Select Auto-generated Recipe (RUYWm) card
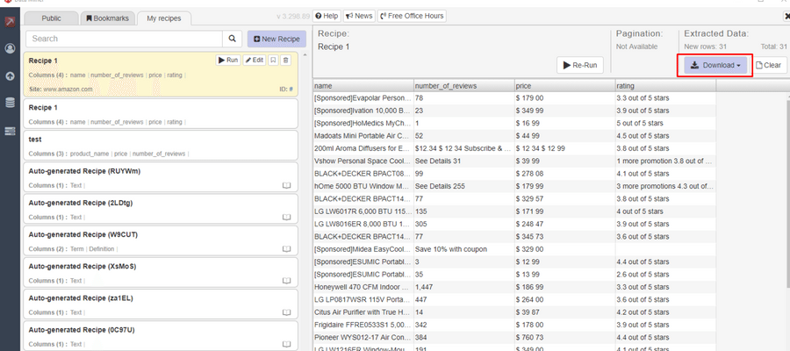 coord(161,177)
